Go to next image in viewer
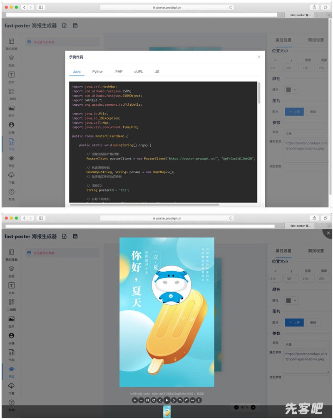The width and height of the screenshot is (333, 419). coord(174,400)
